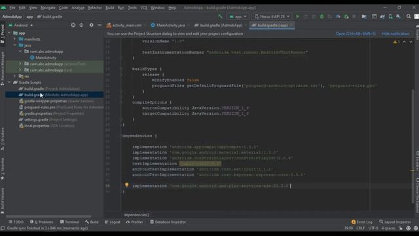
Task: Collapse the Gradle Scripts node
Action: point(9,83)
